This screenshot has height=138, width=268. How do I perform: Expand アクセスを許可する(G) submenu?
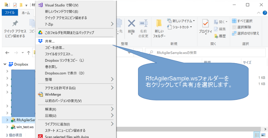pyautogui.click(x=76, y=88)
